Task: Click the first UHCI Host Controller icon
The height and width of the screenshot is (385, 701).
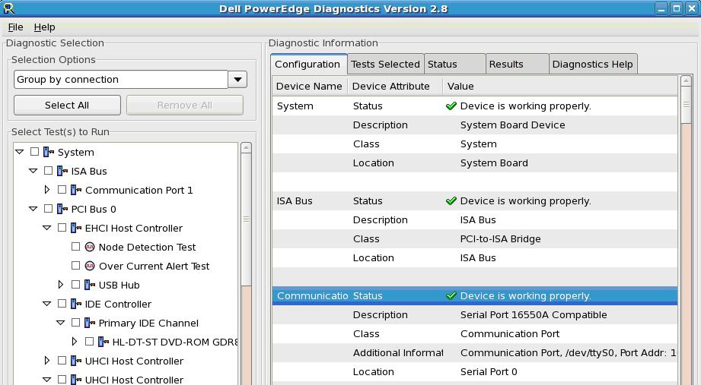Action: point(76,361)
